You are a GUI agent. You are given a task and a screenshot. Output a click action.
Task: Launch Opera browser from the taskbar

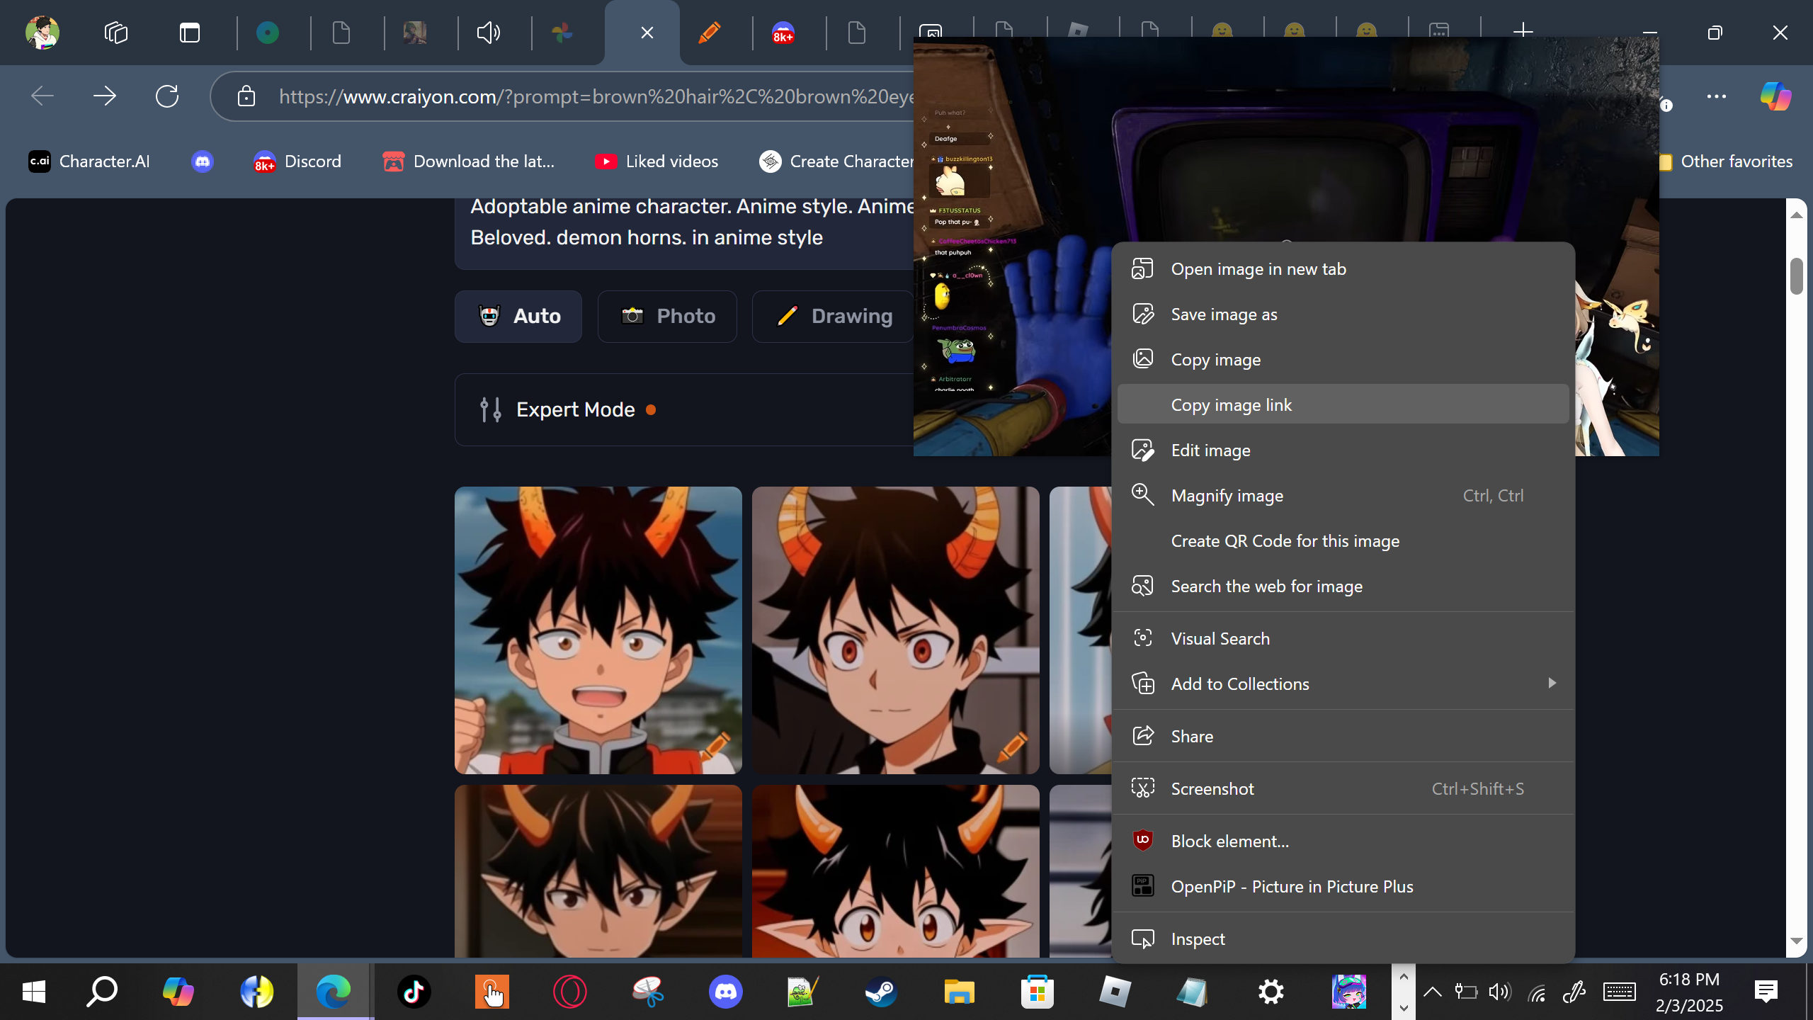coord(569,992)
